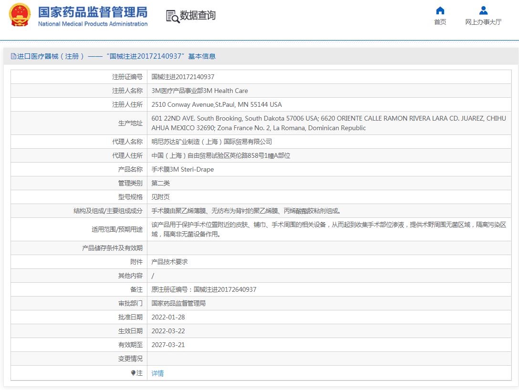This screenshot has height=390, width=519.
Task: Click approval date 2022-01-28
Action: [x=168, y=318]
